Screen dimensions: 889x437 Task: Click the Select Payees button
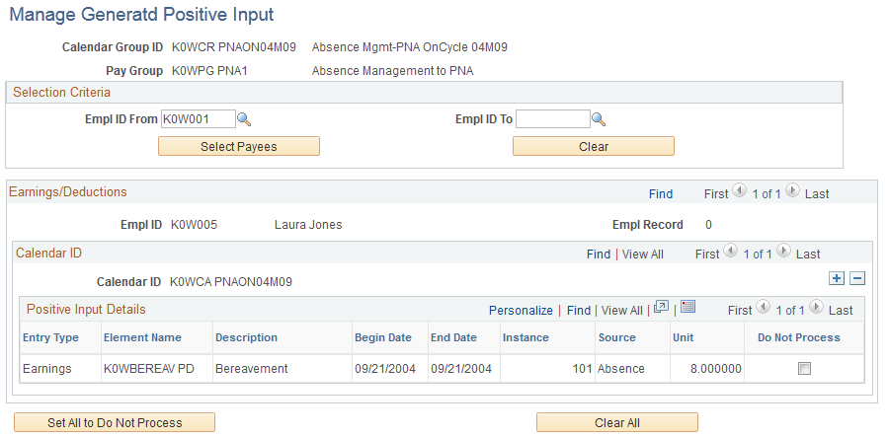point(239,146)
